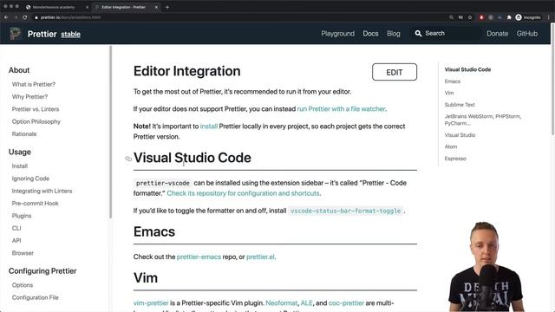555x312 pixels.
Task: Open the stable version link
Action: point(70,35)
